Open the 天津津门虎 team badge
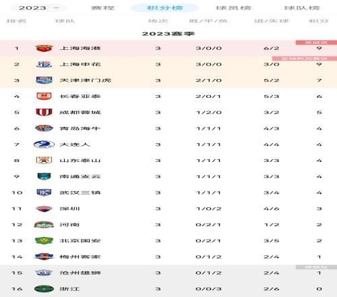Viewport: 337px width, 297px height. pos(44,80)
